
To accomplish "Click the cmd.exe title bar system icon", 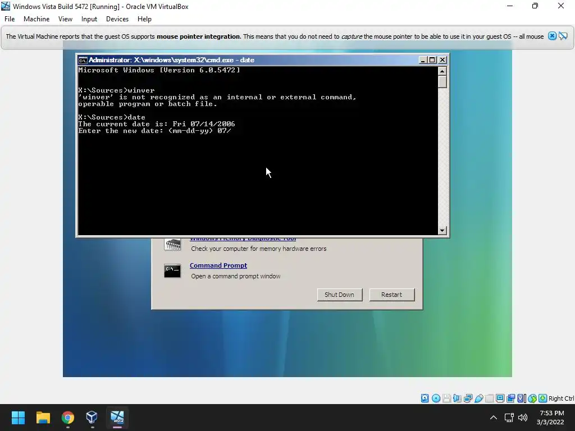I will click(x=83, y=60).
